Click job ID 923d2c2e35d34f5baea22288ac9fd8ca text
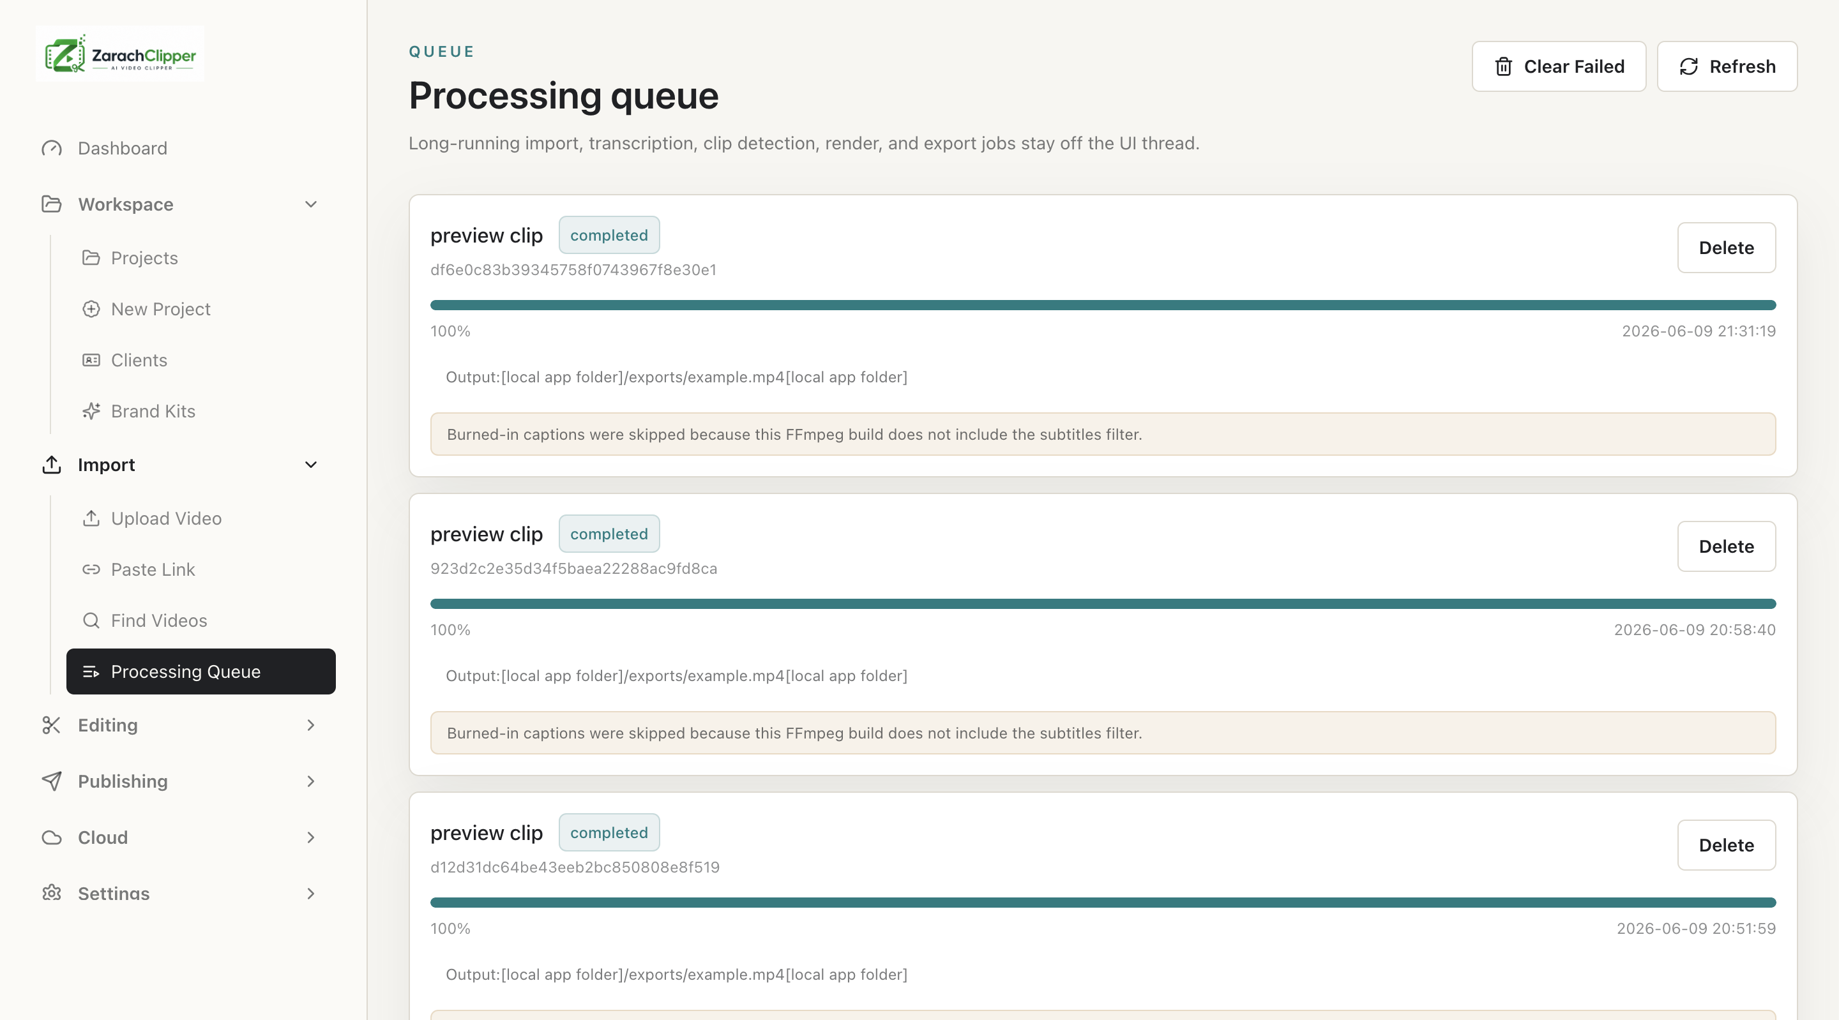This screenshot has width=1839, height=1020. click(x=574, y=569)
